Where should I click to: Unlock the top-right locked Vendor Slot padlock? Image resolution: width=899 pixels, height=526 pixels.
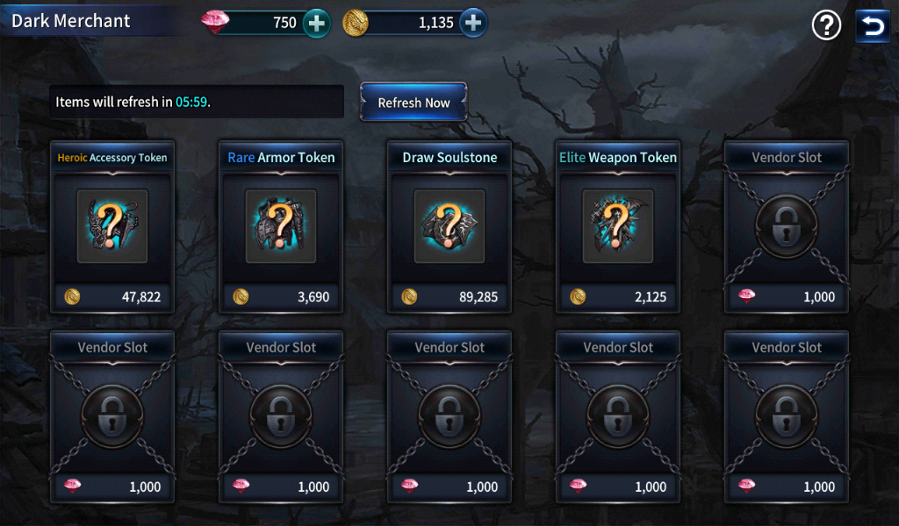pyautogui.click(x=787, y=227)
